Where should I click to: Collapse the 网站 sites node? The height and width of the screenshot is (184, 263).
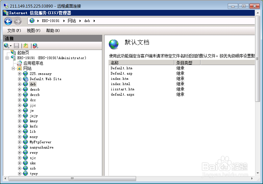click(x=13, y=69)
